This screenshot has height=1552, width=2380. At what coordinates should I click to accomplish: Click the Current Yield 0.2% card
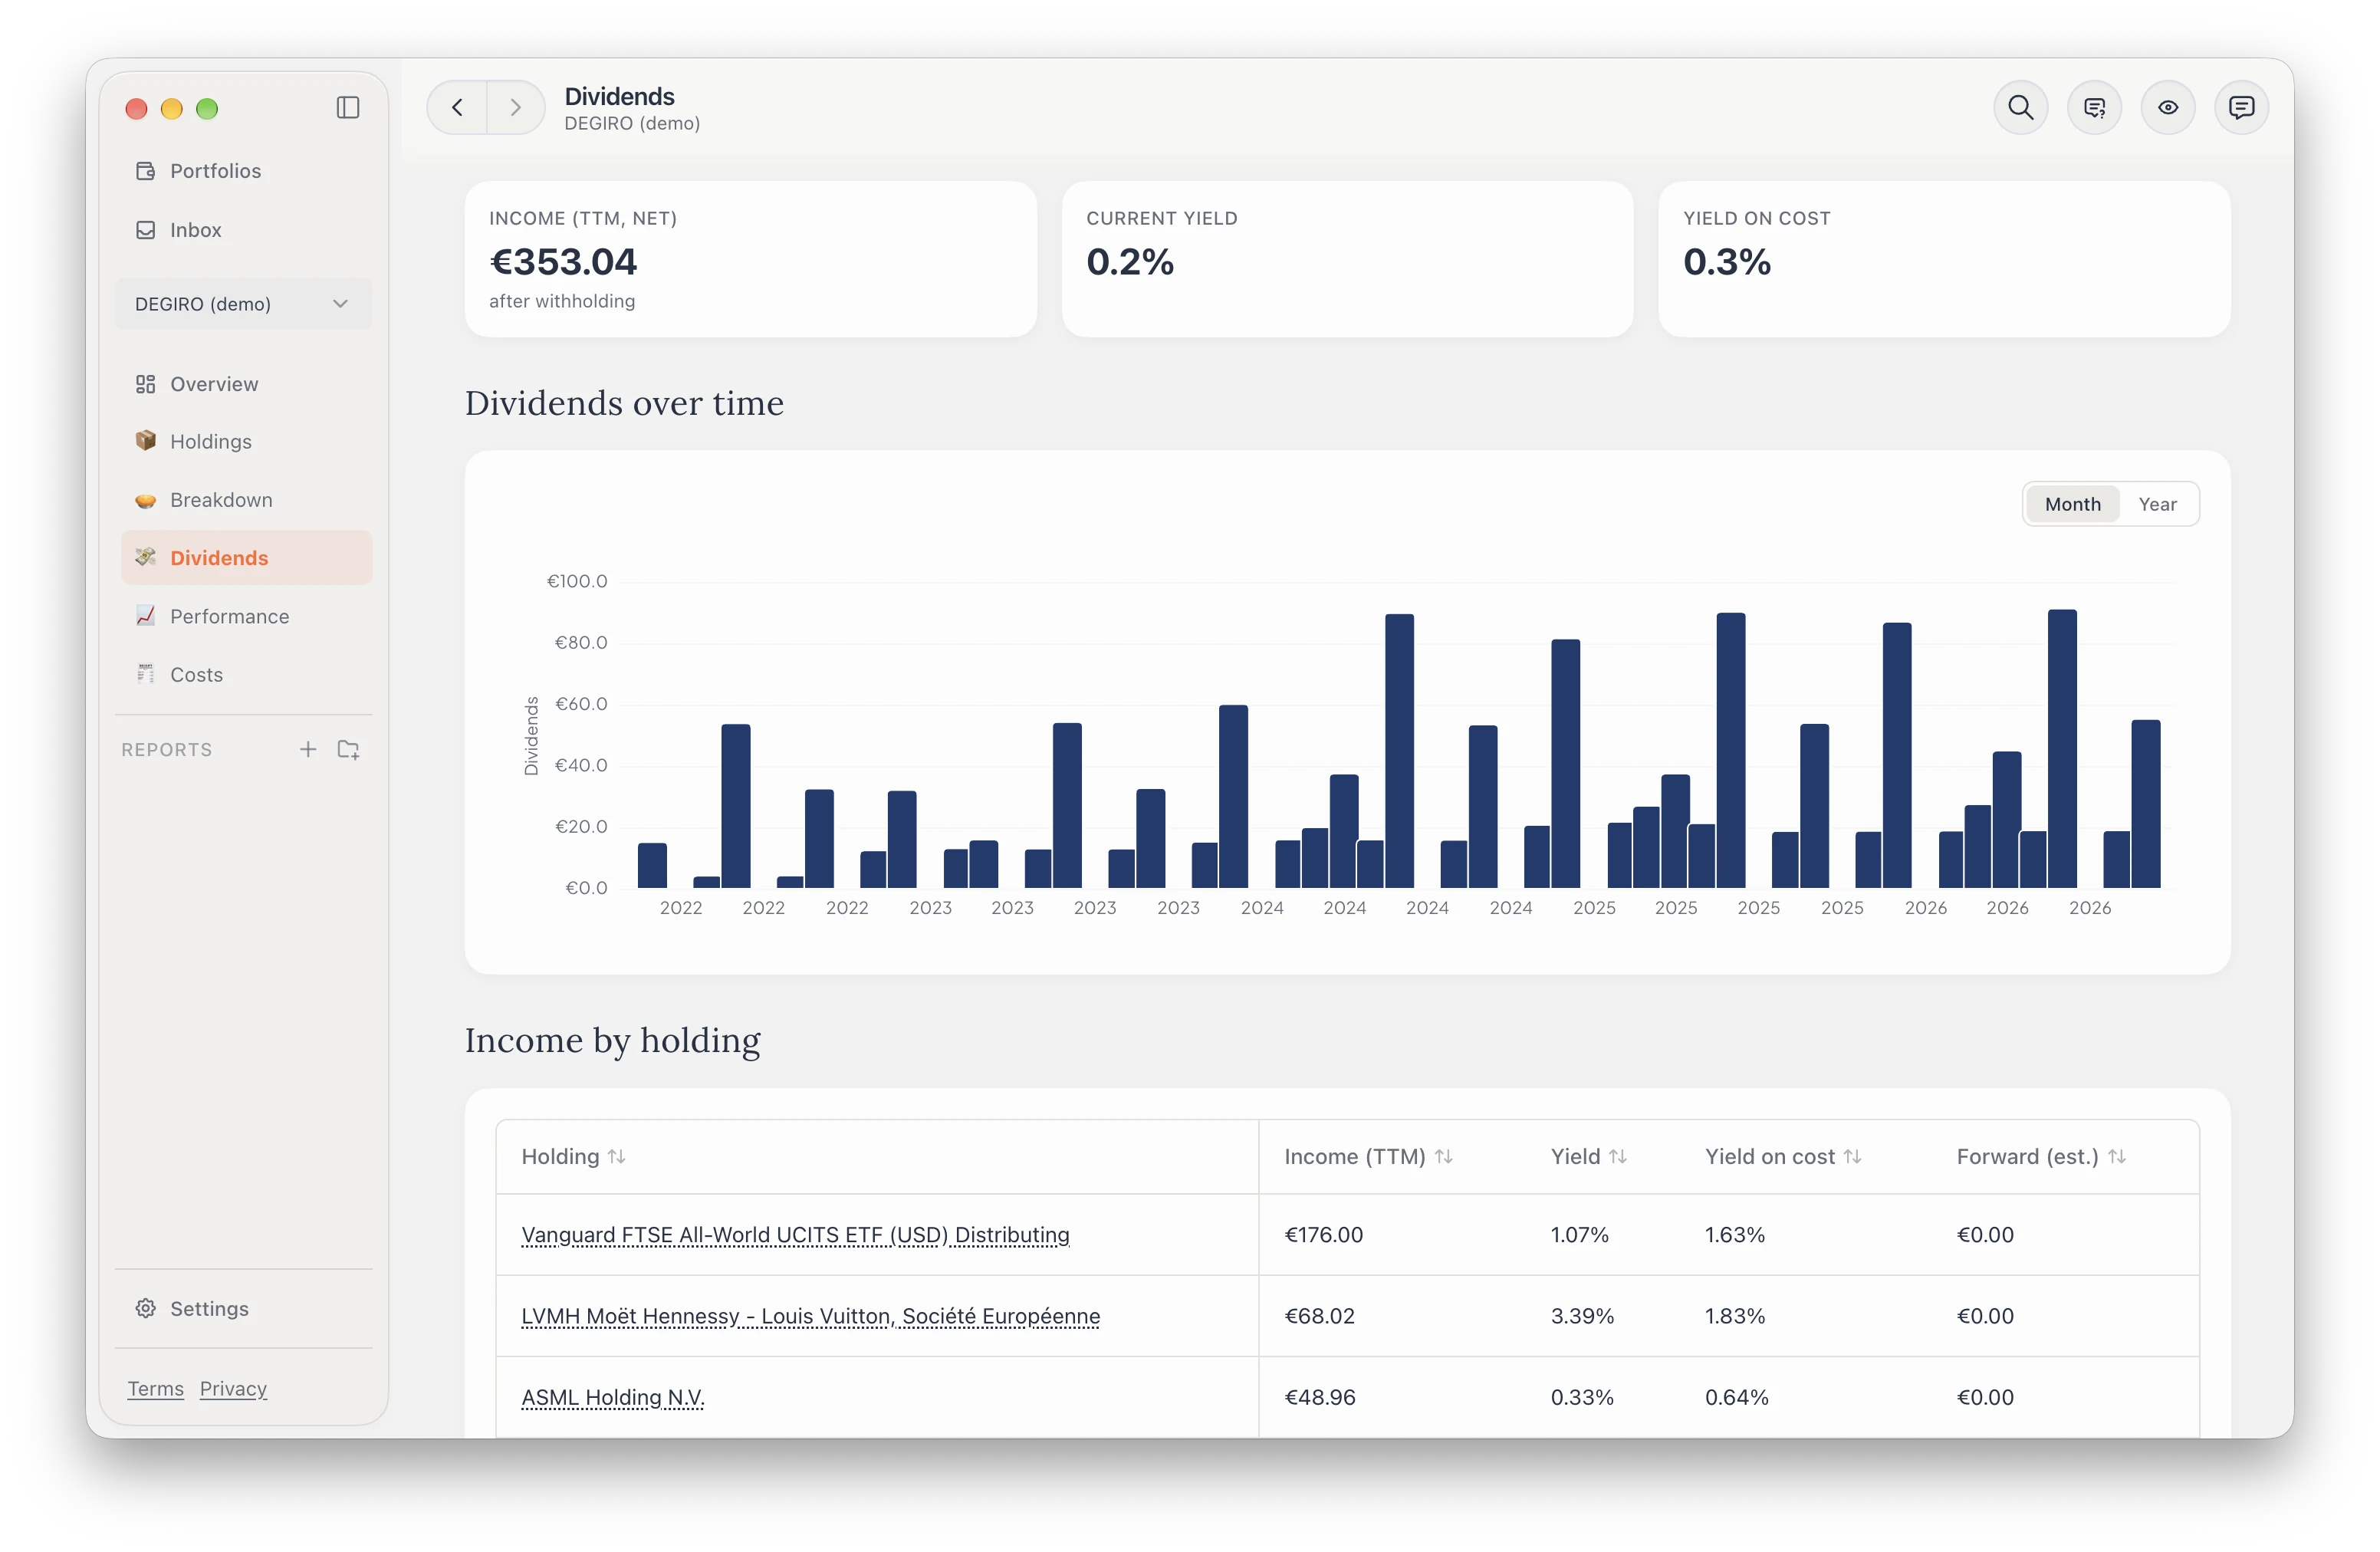coord(1347,259)
